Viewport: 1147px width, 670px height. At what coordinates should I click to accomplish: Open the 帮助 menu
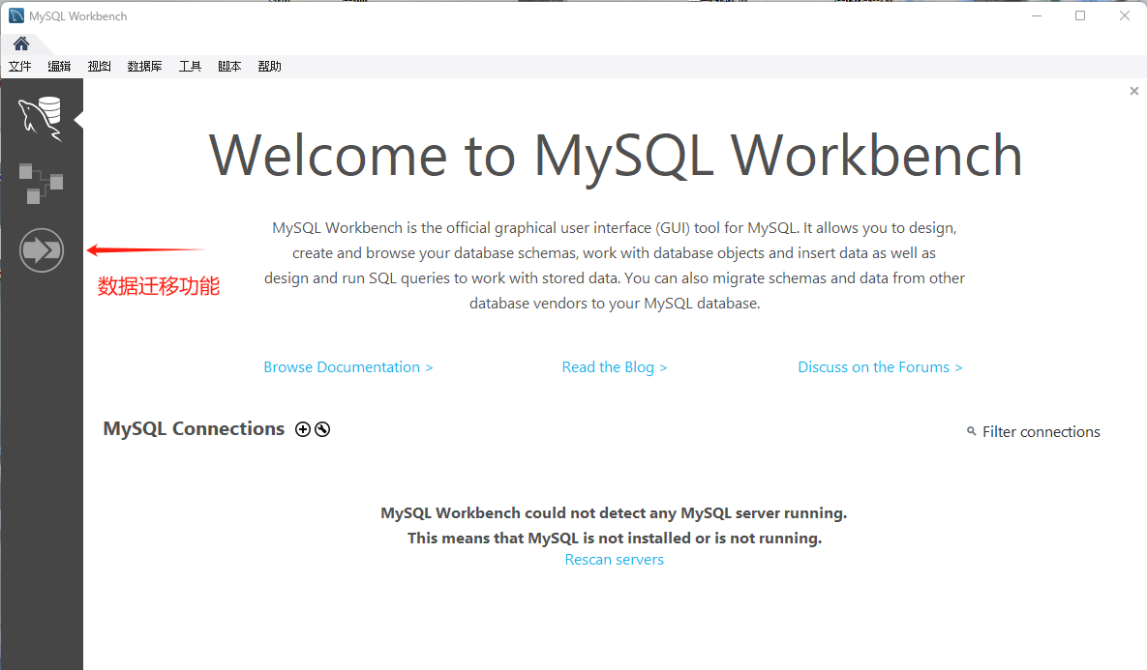(269, 67)
